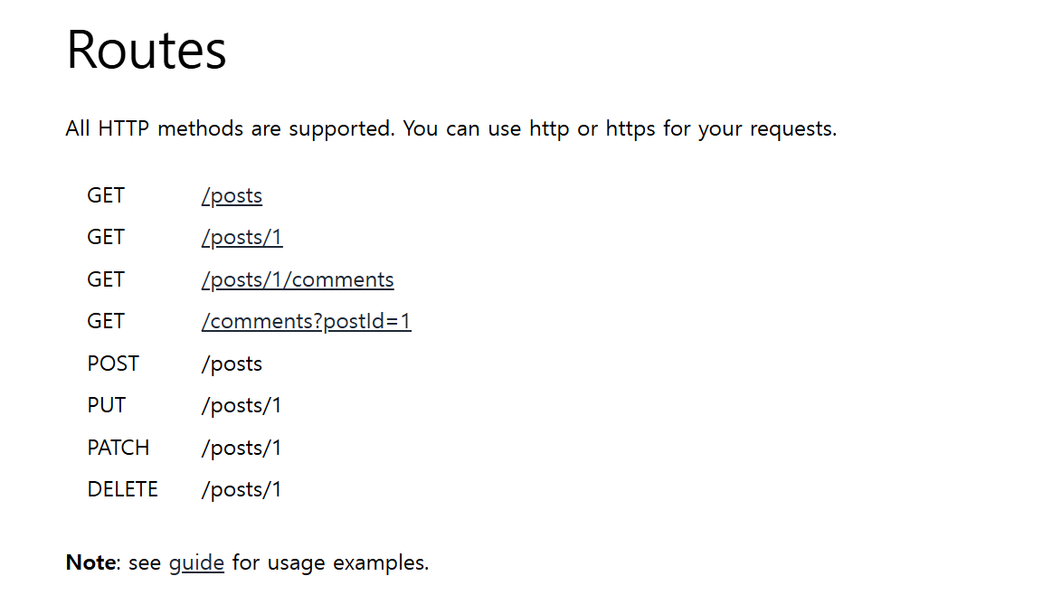Click the GET label beside /posts/1/comments

point(105,279)
